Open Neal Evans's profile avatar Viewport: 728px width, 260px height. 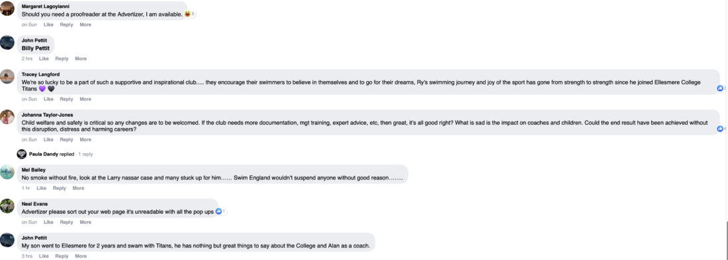tap(7, 206)
